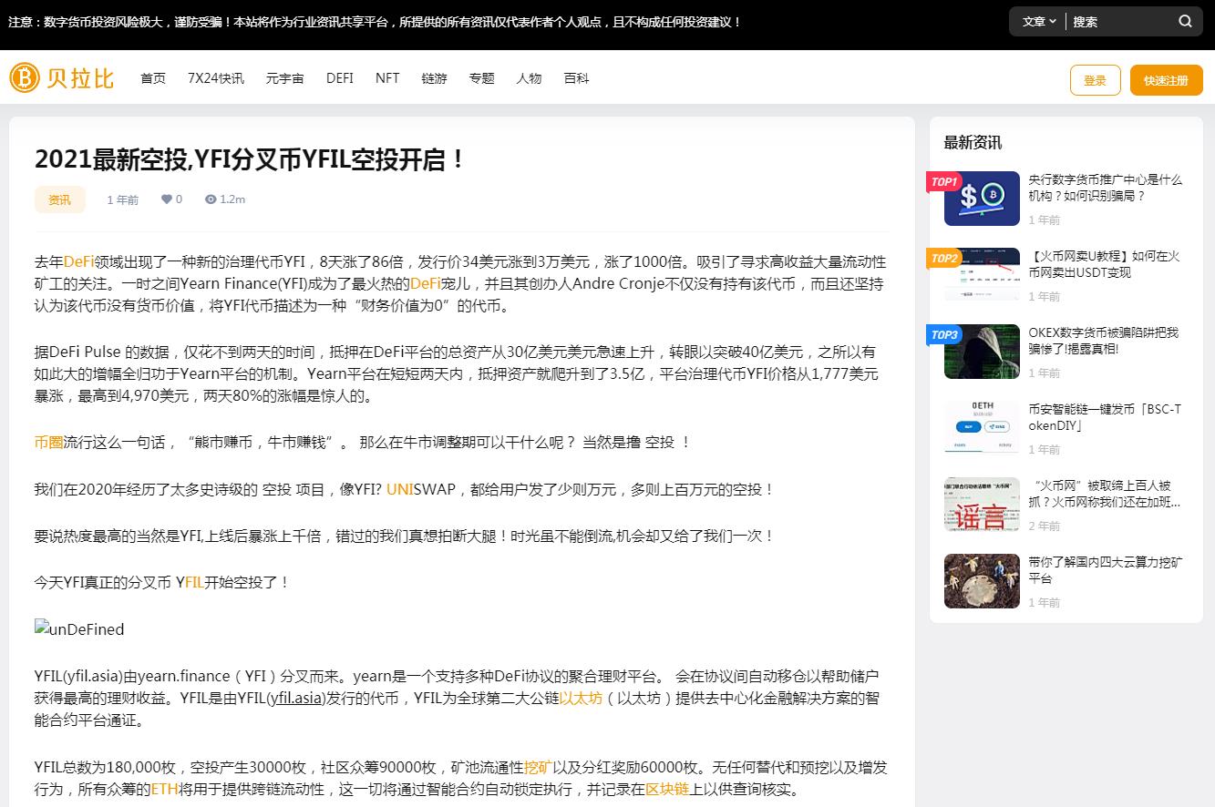This screenshot has height=807, width=1215.
Task: Click the 币圈 keyword link
Action: pyautogui.click(x=49, y=443)
